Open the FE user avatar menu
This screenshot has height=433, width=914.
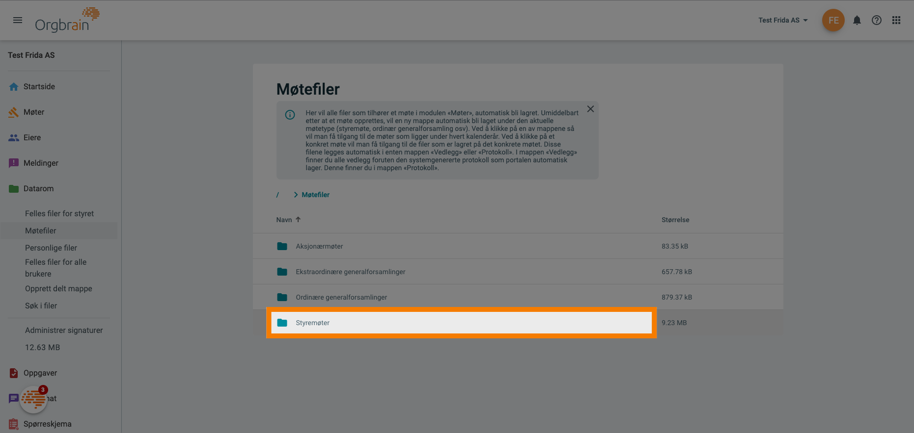833,20
